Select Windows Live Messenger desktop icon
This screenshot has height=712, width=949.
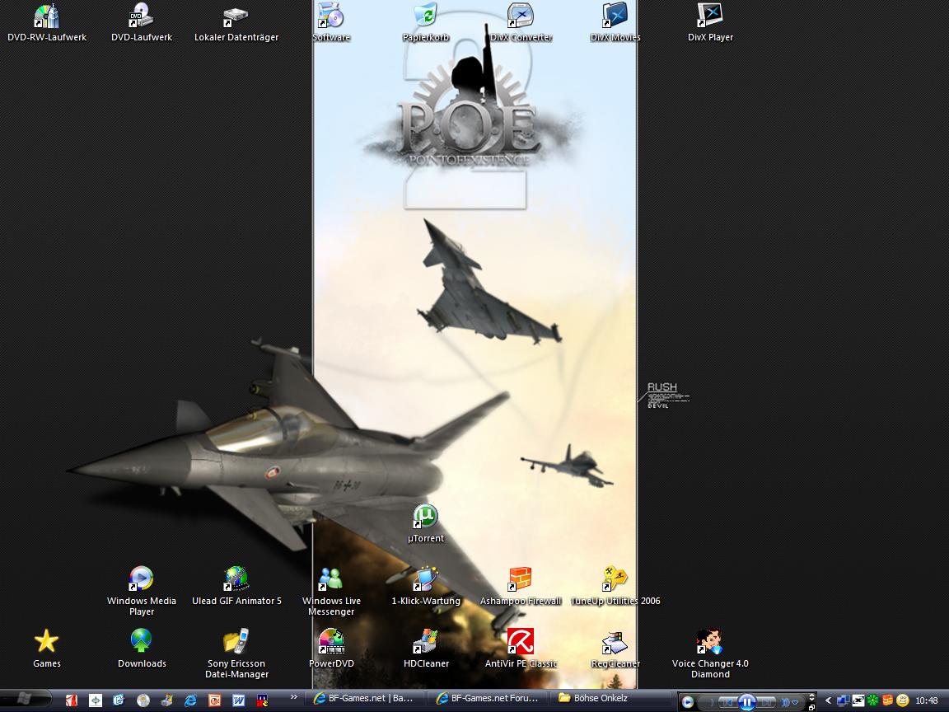[331, 592]
